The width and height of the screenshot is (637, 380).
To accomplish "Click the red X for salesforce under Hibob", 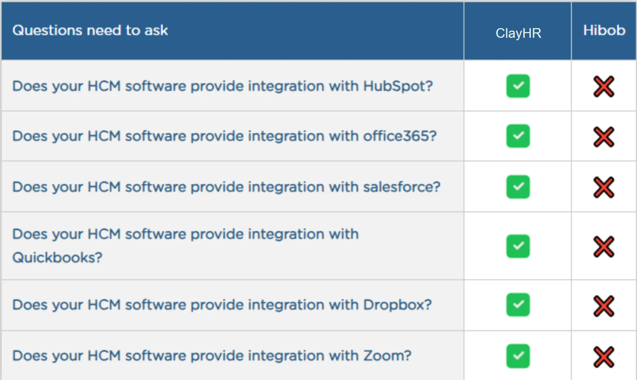I will [604, 187].
